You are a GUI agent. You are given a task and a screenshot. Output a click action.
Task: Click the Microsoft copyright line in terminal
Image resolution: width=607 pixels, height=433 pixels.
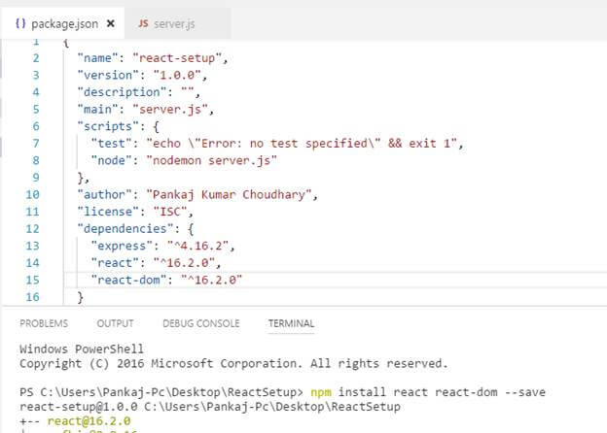(x=233, y=363)
